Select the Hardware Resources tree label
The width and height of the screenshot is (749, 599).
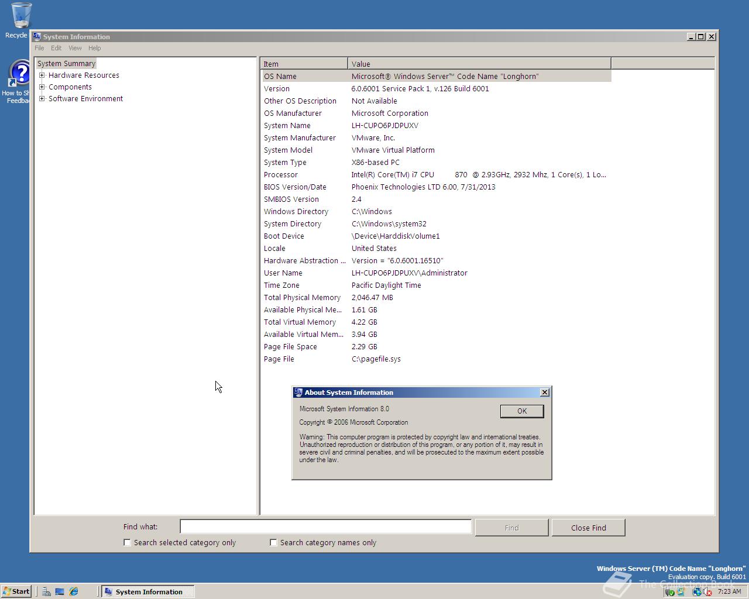click(x=84, y=75)
